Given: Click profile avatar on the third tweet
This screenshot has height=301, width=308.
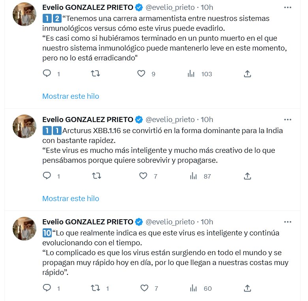Looking at the screenshot, I should point(24,229).
